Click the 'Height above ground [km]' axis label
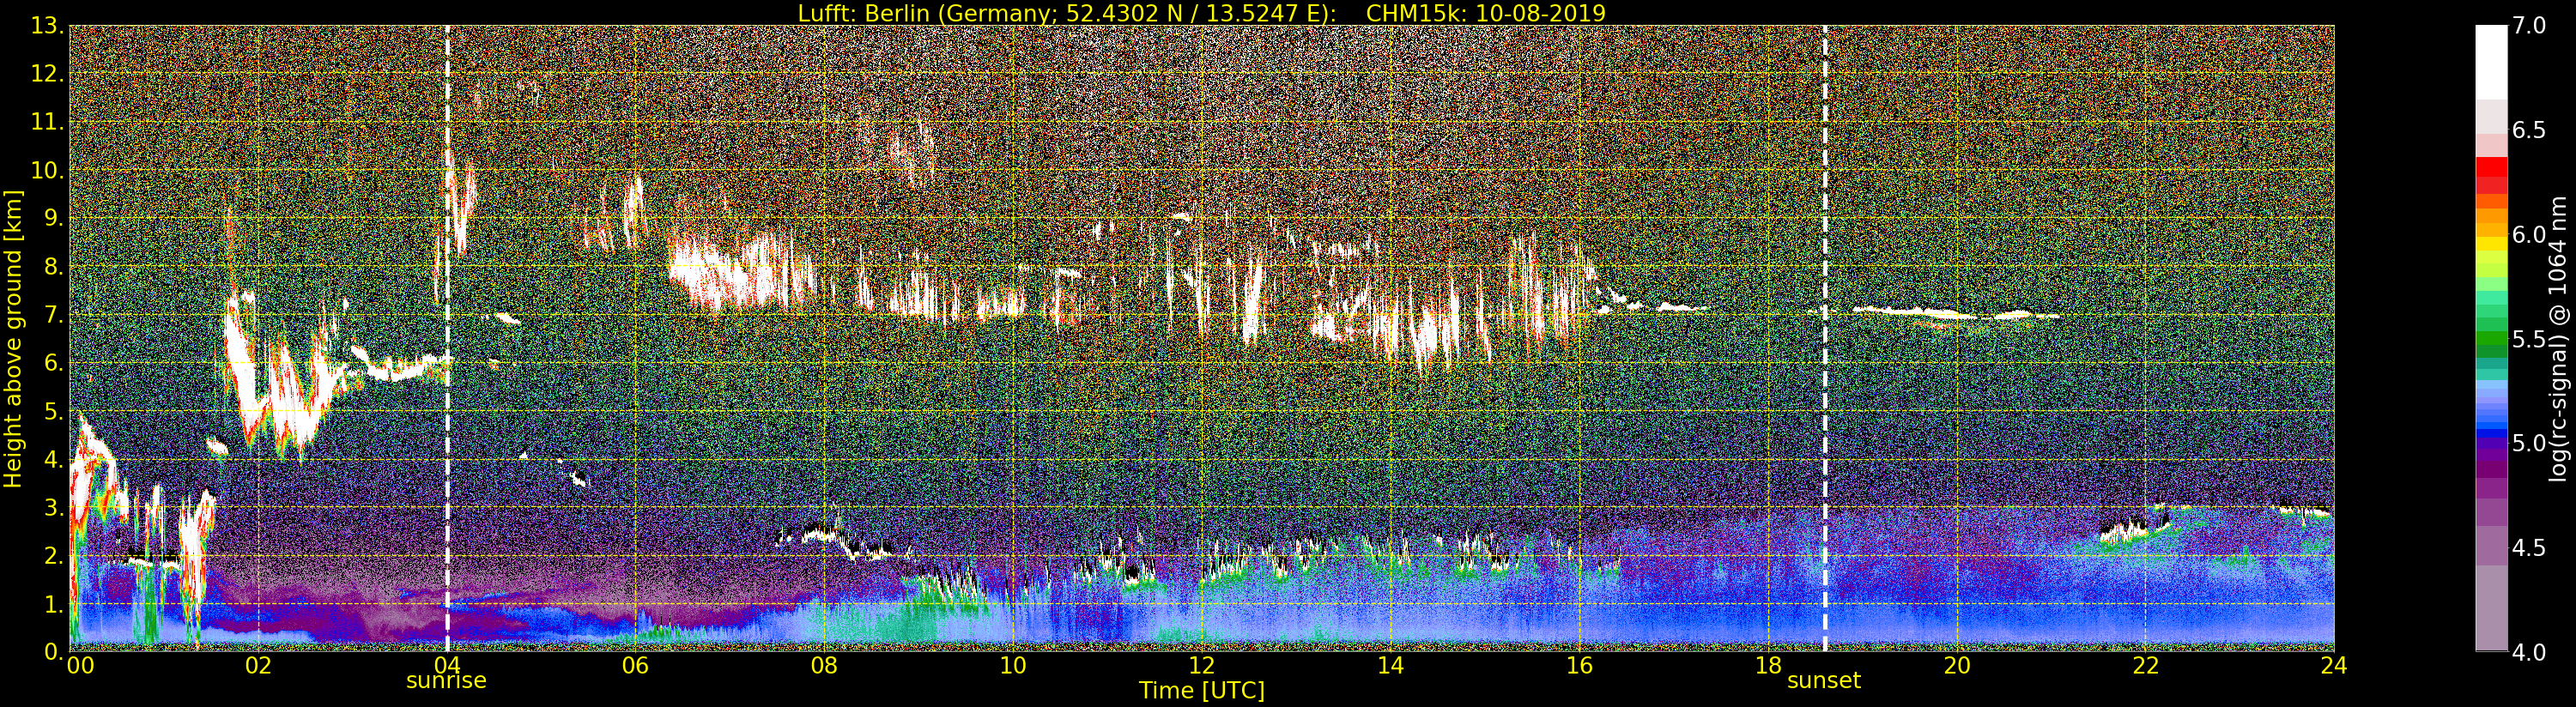The height and width of the screenshot is (707, 2576). pyautogui.click(x=13, y=338)
